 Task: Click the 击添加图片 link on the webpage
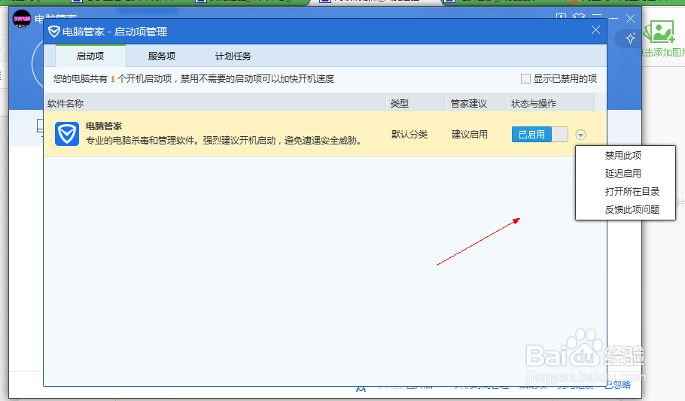click(x=662, y=53)
